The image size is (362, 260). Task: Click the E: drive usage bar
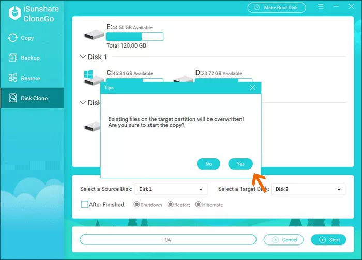tap(134, 37)
